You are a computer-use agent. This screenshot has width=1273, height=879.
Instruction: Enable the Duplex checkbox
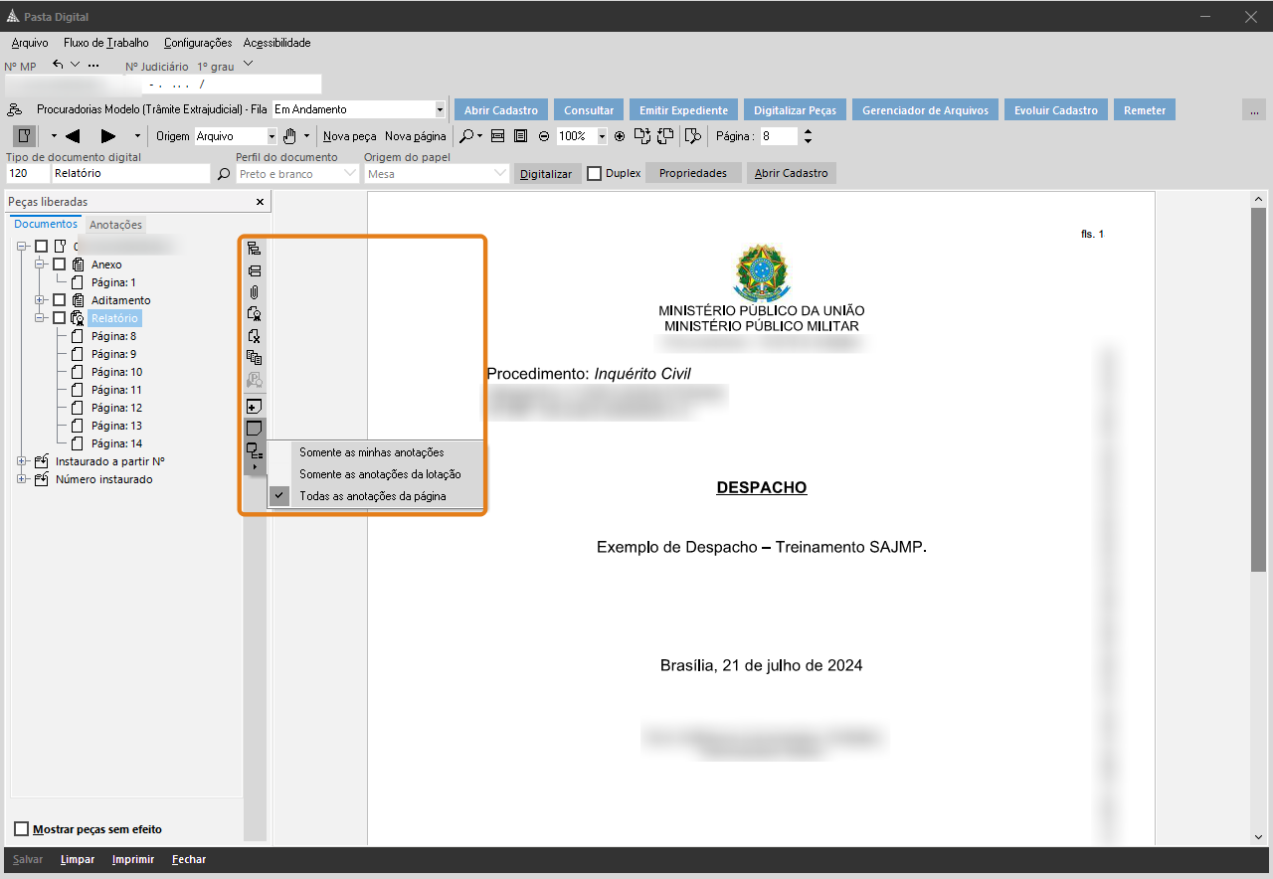coord(595,173)
